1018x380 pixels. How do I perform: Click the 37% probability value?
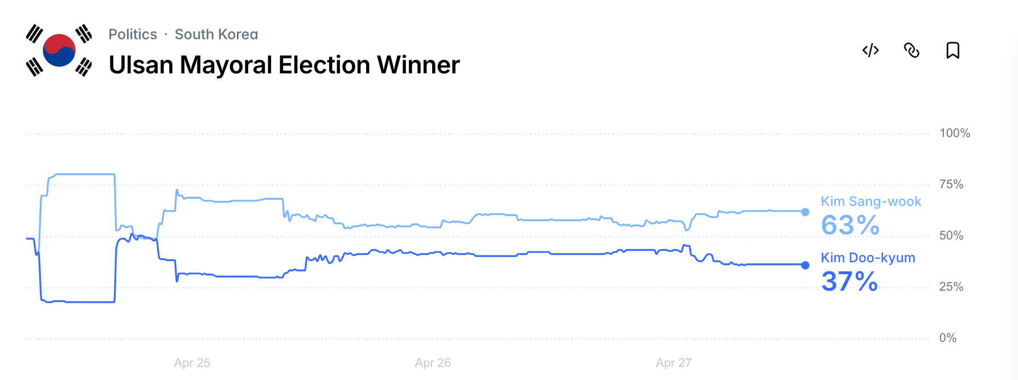(849, 282)
